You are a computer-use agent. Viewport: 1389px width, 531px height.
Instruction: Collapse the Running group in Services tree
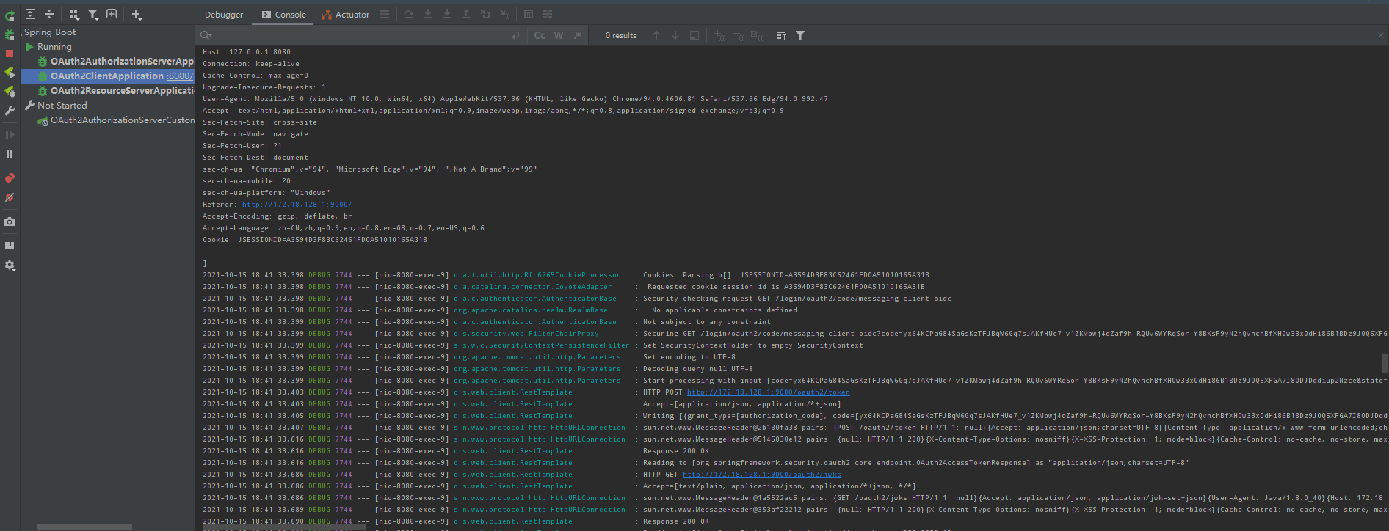30,47
